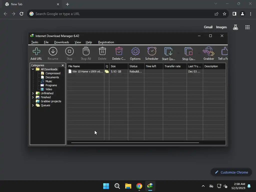
Task: Click the Delete trash can icon
Action: pos(102,51)
